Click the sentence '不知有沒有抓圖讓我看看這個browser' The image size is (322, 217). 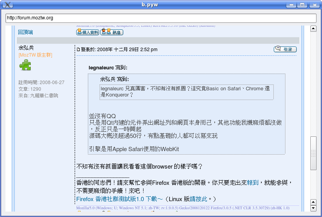click(140, 166)
